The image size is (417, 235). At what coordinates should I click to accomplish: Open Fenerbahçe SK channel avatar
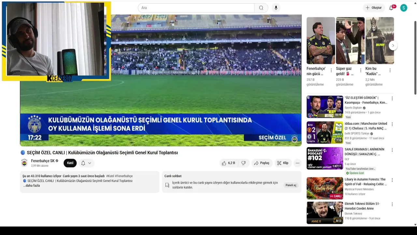click(24, 163)
